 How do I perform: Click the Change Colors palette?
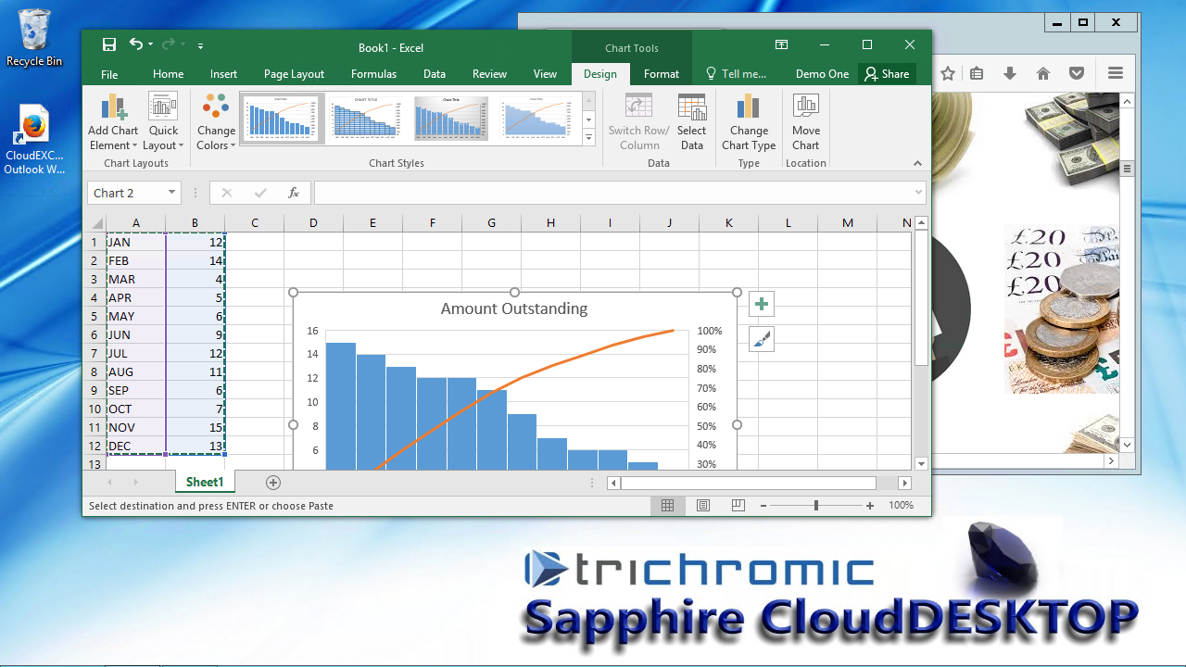216,121
